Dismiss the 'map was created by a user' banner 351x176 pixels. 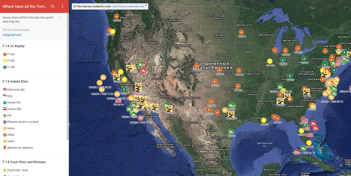[146, 5]
